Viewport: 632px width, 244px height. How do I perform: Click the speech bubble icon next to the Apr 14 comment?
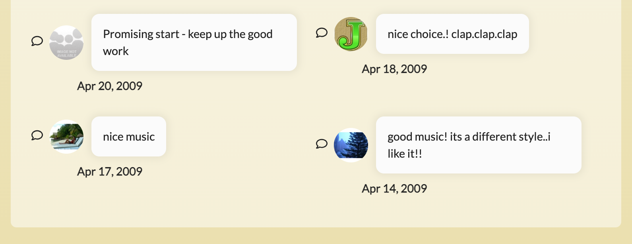[321, 145]
